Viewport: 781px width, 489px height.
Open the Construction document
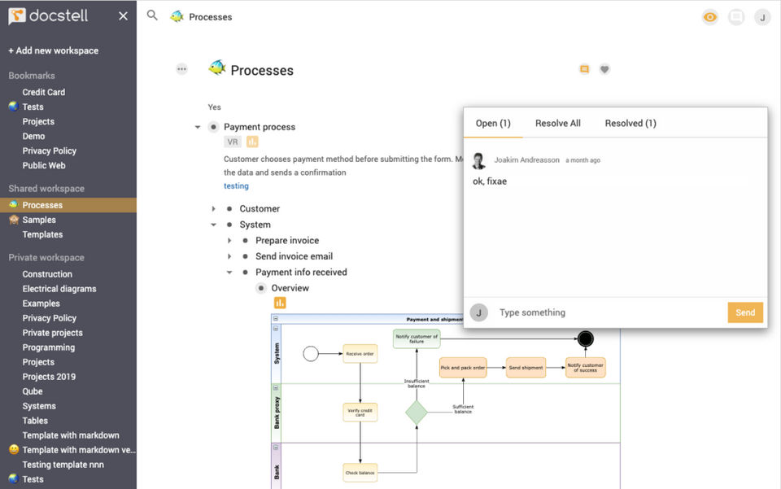coord(47,274)
